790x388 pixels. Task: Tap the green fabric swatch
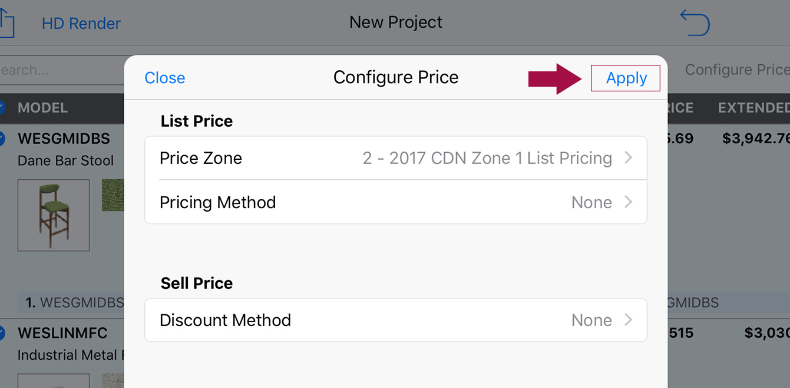click(x=113, y=195)
